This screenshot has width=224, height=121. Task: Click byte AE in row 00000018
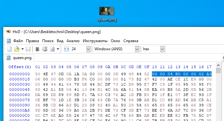click(170, 79)
